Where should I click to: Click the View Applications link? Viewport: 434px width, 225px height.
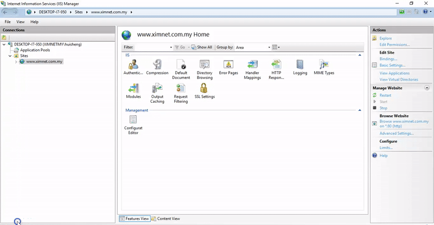click(394, 73)
